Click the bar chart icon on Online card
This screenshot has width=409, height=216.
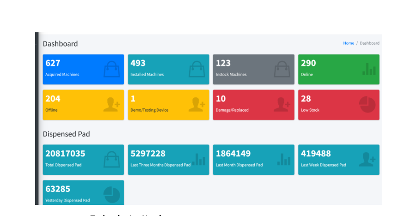coord(369,69)
